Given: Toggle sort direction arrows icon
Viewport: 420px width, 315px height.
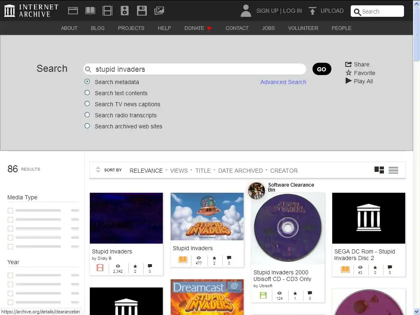Looking at the screenshot, I should 98,169.
